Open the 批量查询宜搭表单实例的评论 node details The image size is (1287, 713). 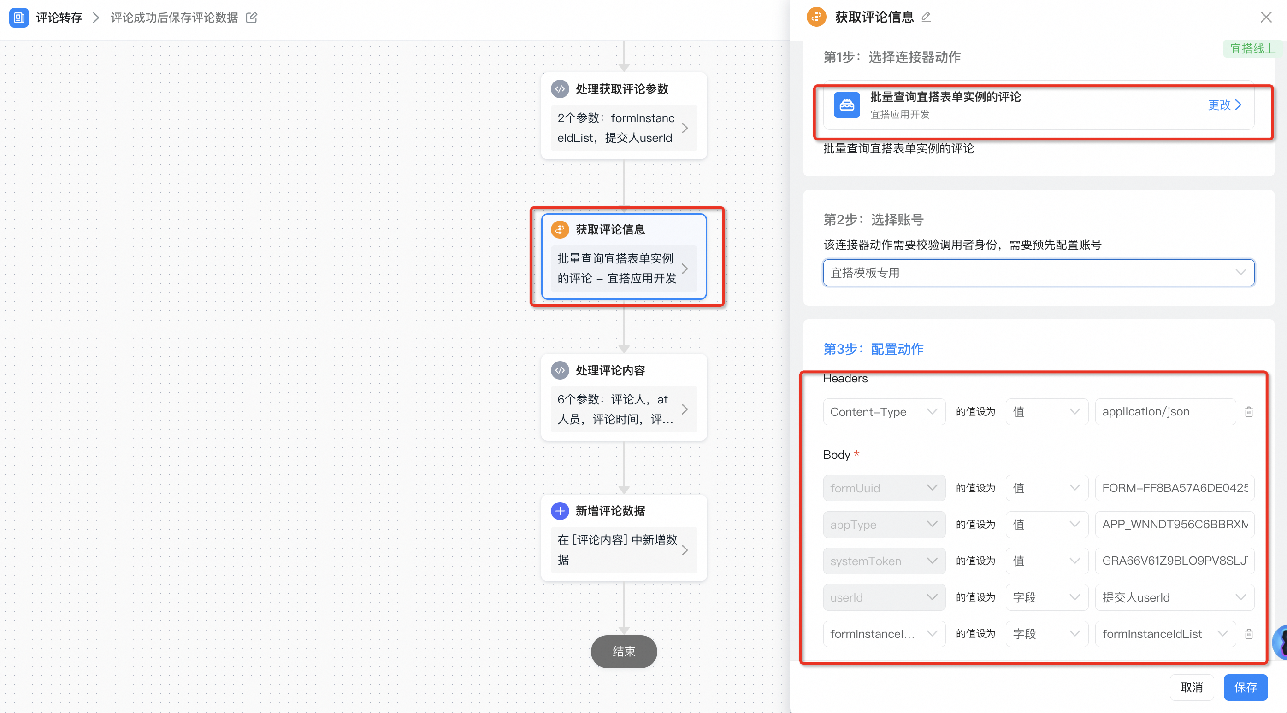(624, 268)
